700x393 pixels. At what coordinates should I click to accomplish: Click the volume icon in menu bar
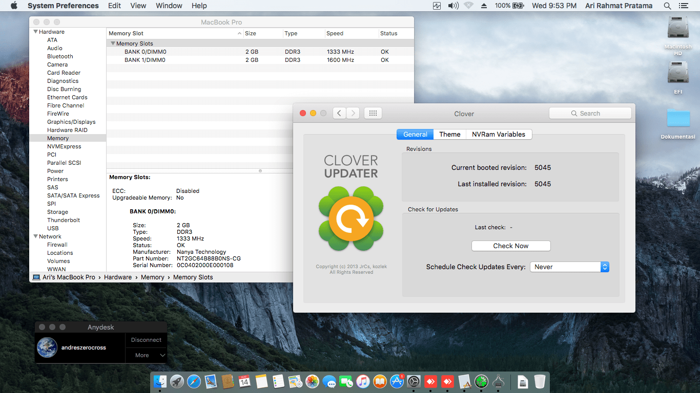pos(453,6)
